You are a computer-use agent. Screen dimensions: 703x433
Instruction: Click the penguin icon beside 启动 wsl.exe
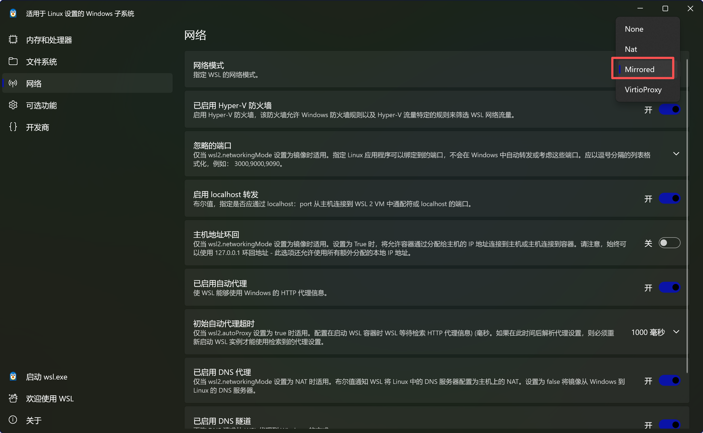[13, 376]
